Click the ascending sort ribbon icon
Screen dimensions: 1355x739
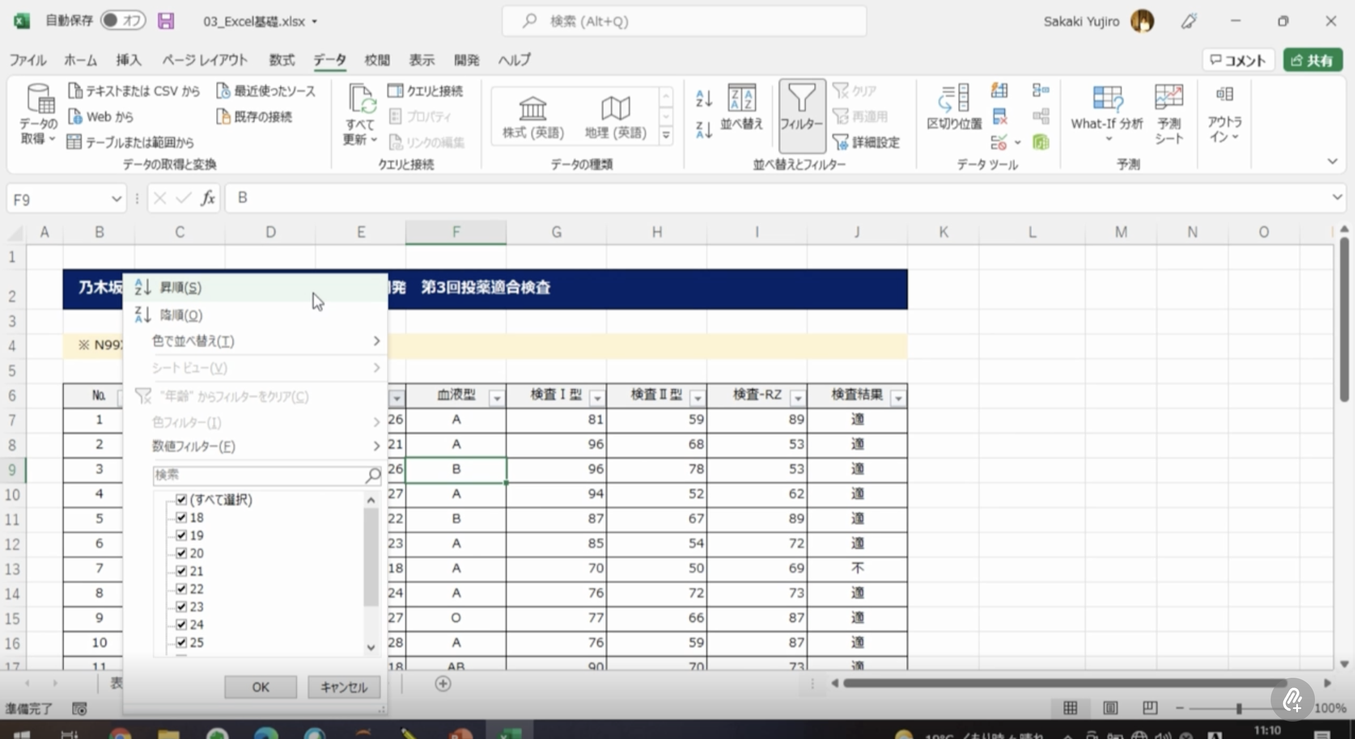[x=703, y=98]
